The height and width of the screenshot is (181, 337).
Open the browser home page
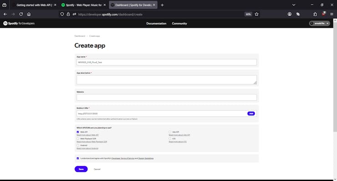[x=29, y=14]
